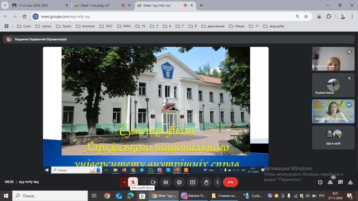Open Microsoft Edge from the taskbar

coord(130,196)
